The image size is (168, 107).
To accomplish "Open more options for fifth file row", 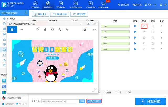I will click(161, 49).
